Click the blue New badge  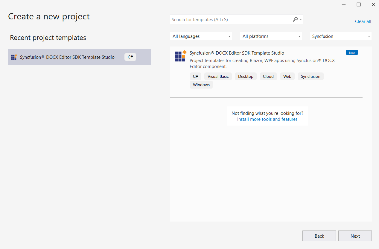click(x=352, y=52)
